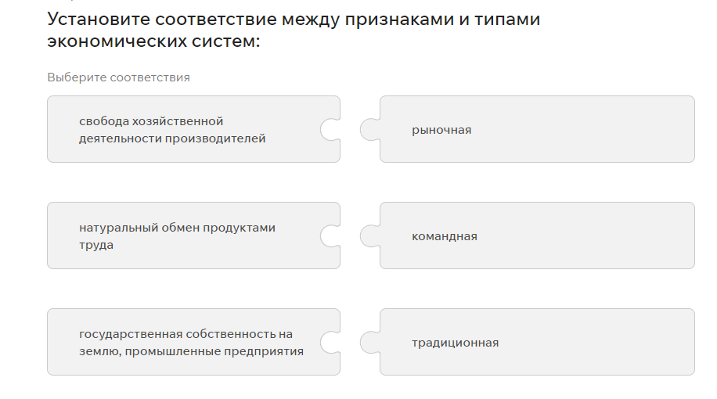Click puzzle notch of the 'традиционная' card
The height and width of the screenshot is (399, 717).
point(369,342)
